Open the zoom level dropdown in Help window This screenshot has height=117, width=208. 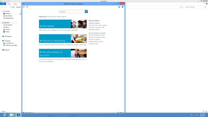pyautogui.click(x=121, y=113)
